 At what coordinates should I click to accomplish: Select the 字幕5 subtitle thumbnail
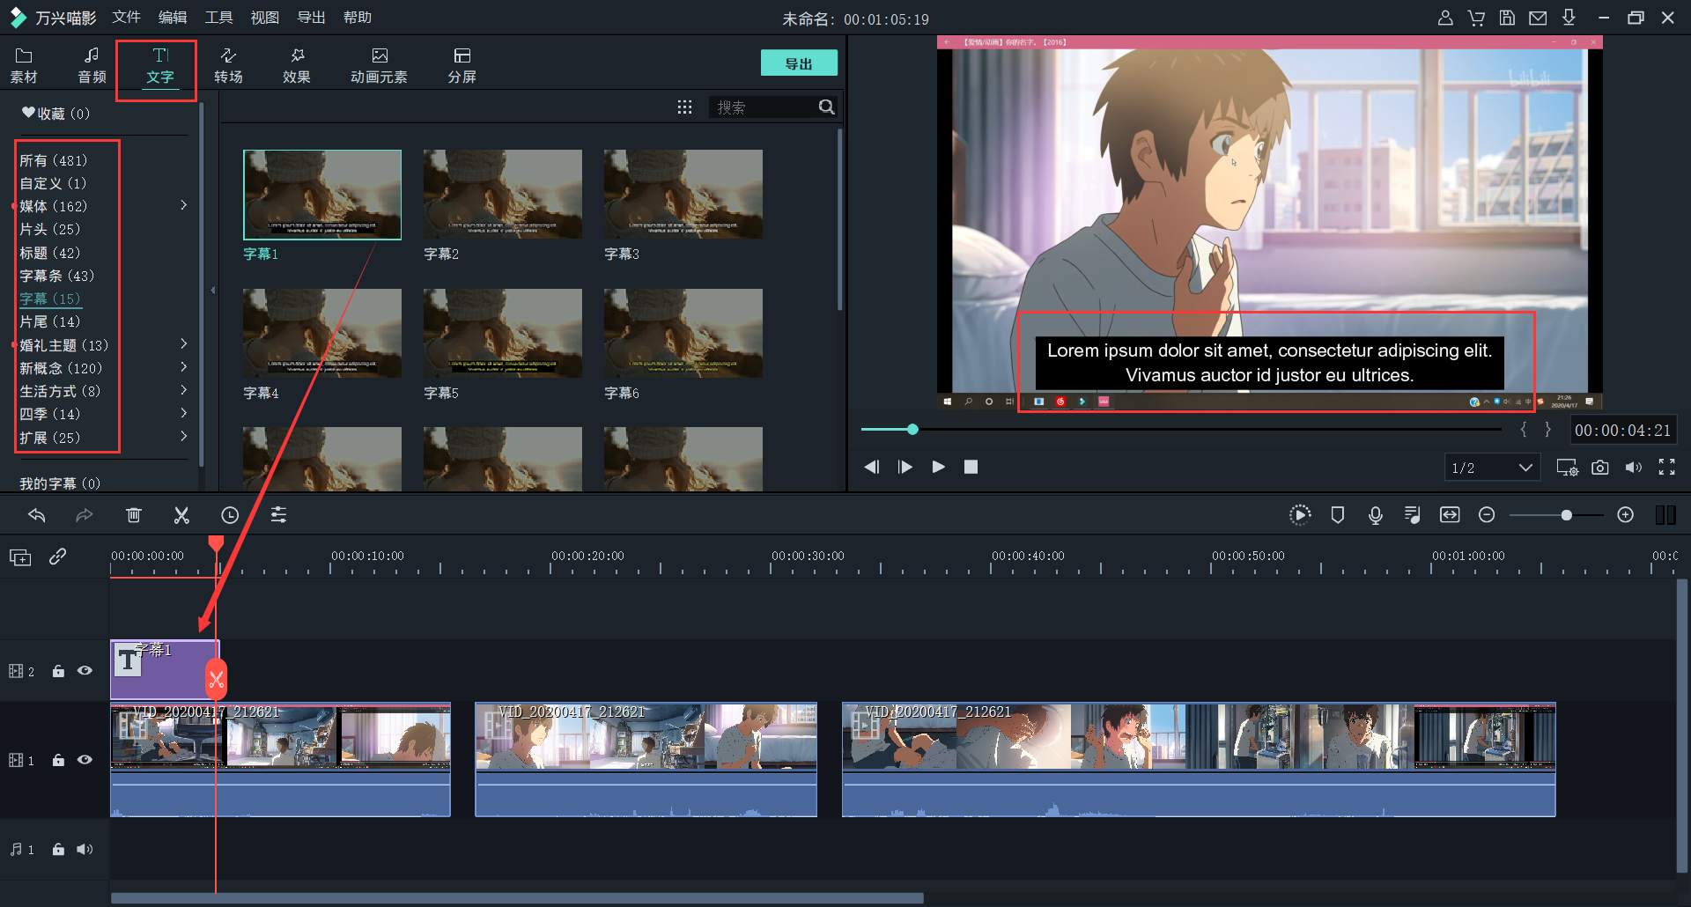tap(502, 334)
